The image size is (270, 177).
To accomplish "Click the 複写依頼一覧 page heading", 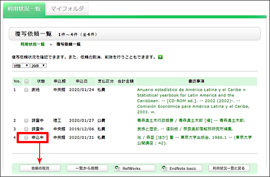I will pyautogui.click(x=33, y=34).
